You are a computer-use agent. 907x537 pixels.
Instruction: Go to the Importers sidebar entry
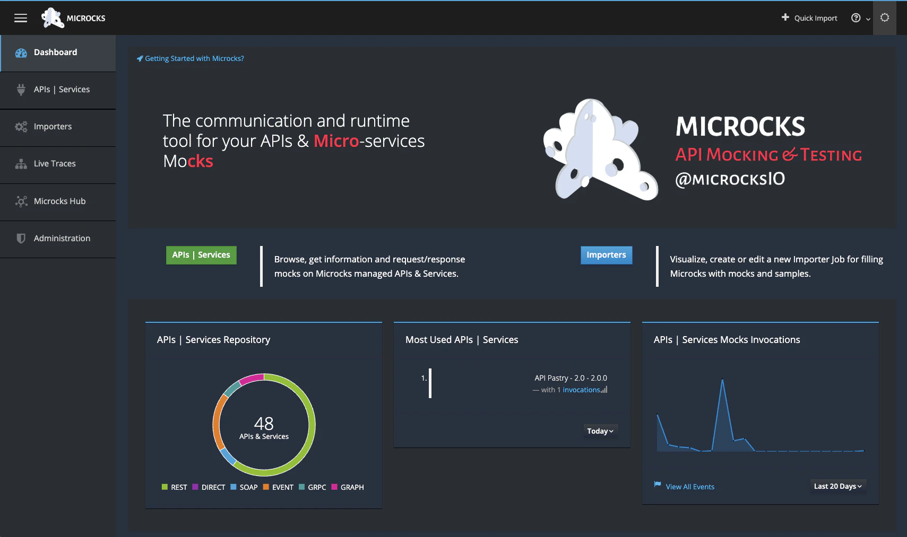click(x=53, y=126)
